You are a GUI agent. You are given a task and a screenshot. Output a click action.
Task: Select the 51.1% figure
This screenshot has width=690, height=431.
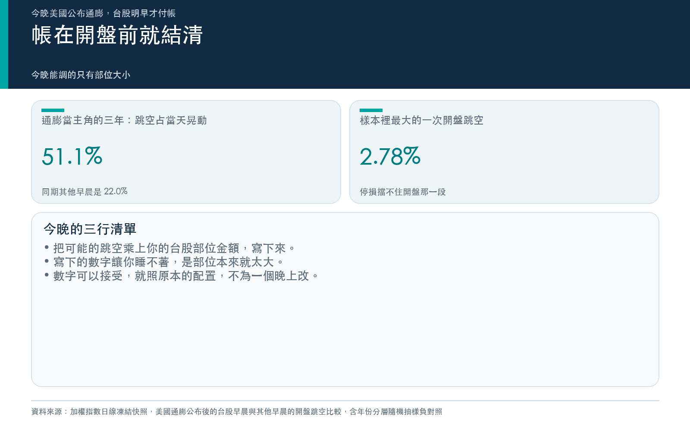pos(72,156)
